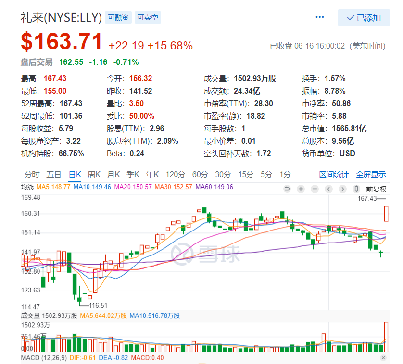Select the 日K chart tab

click(x=75, y=174)
